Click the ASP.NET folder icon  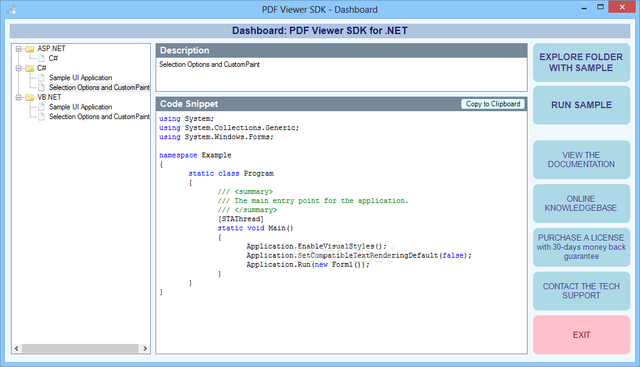30,49
